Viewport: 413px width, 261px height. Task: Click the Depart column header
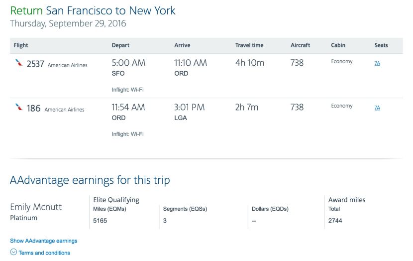(x=120, y=45)
